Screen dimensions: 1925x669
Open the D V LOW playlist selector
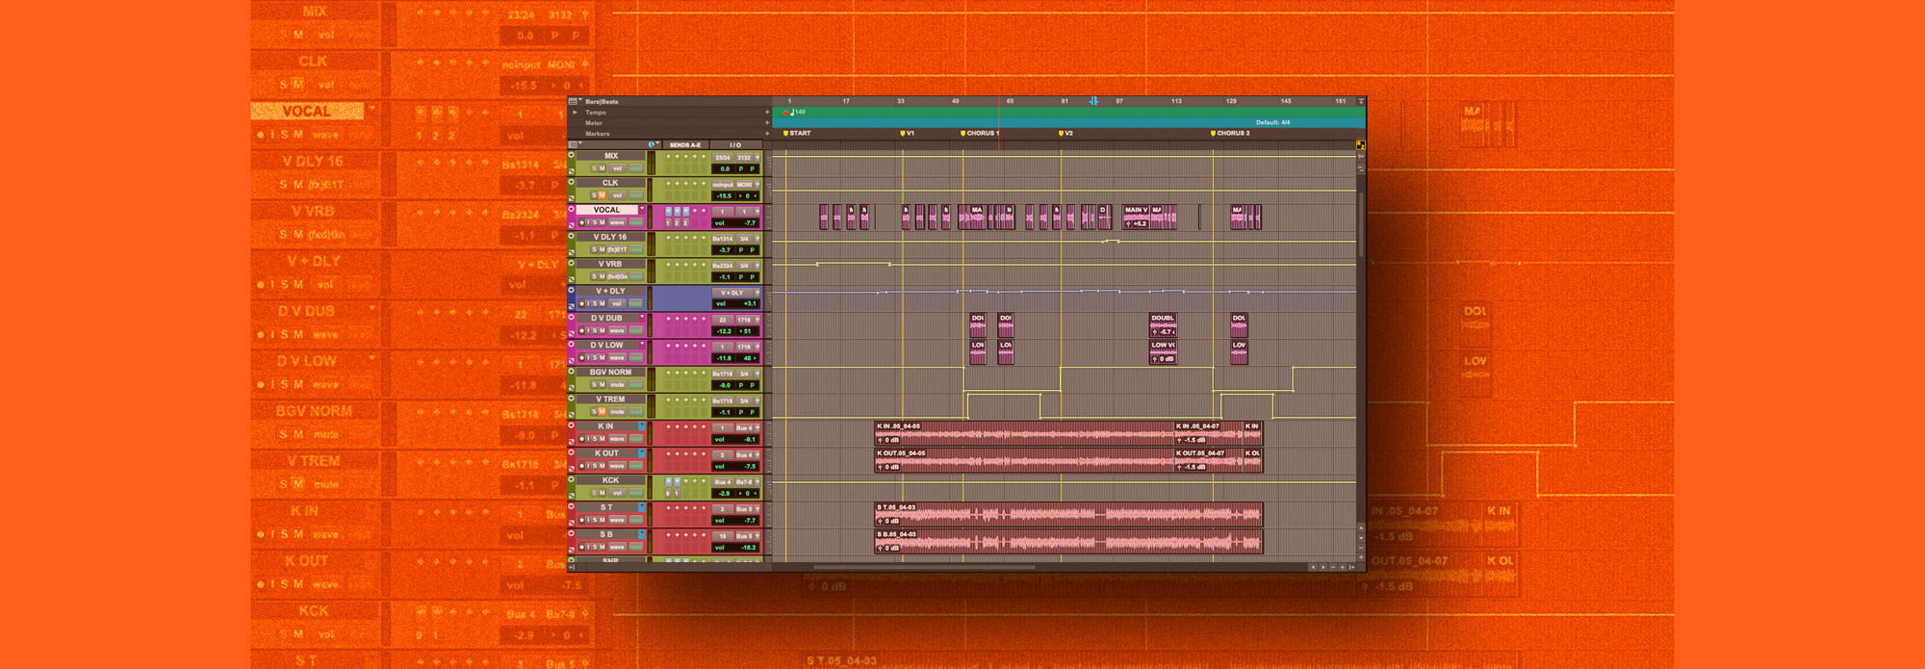[x=642, y=343]
